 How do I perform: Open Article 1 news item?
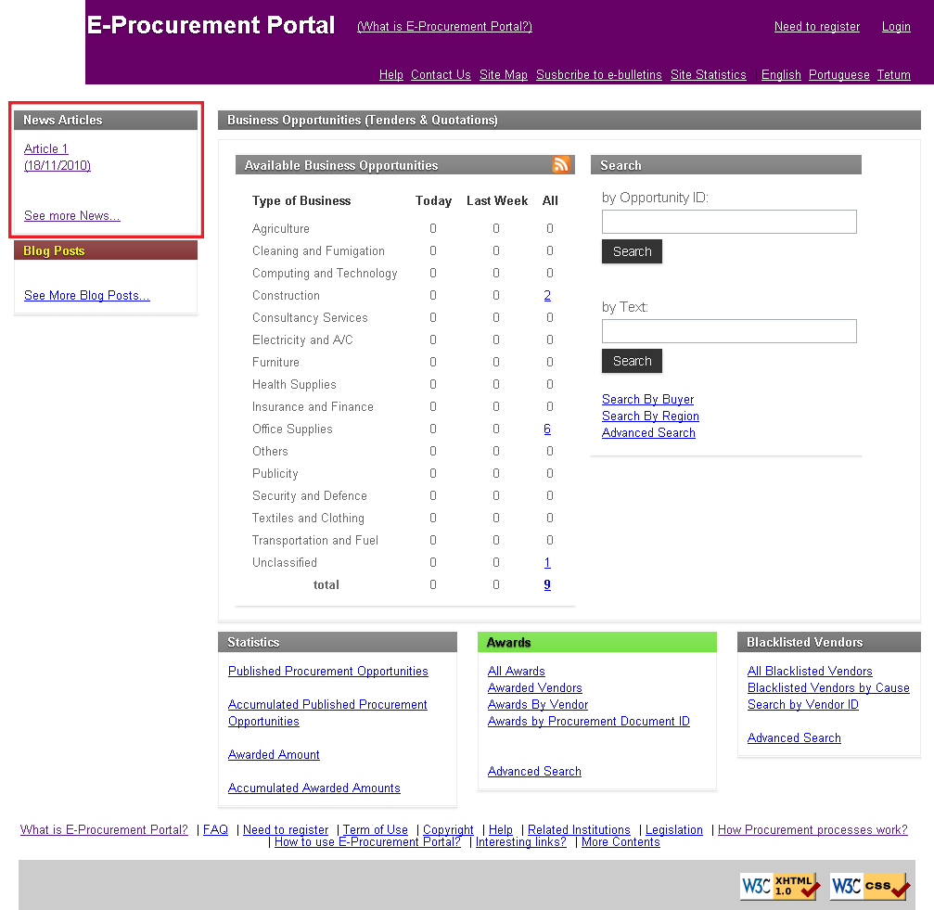[x=46, y=149]
